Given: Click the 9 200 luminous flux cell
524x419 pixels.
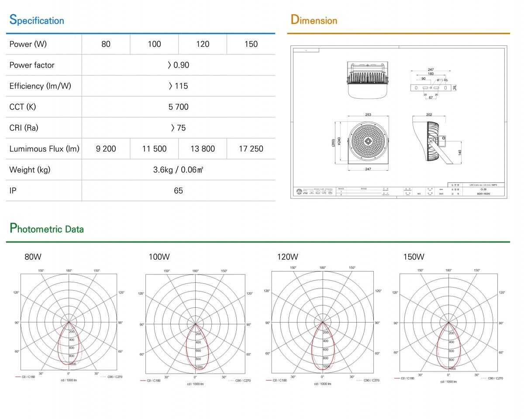Looking at the screenshot, I should pos(106,149).
